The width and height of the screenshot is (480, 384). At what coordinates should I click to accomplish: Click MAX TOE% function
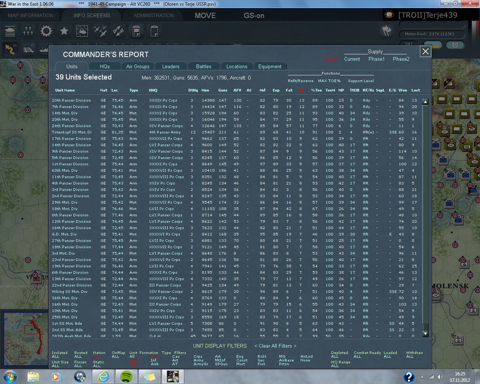click(329, 81)
